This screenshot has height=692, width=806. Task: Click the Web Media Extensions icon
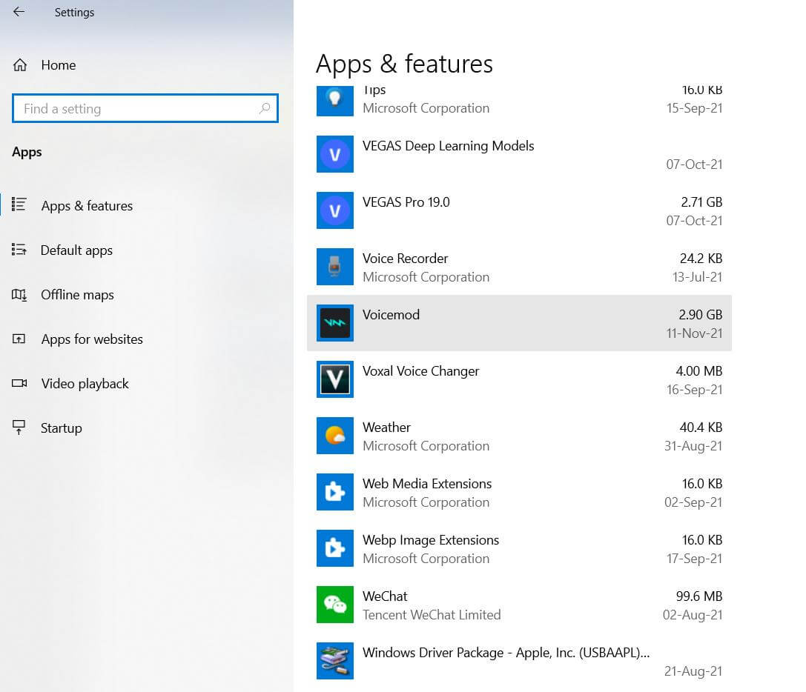pyautogui.click(x=334, y=492)
